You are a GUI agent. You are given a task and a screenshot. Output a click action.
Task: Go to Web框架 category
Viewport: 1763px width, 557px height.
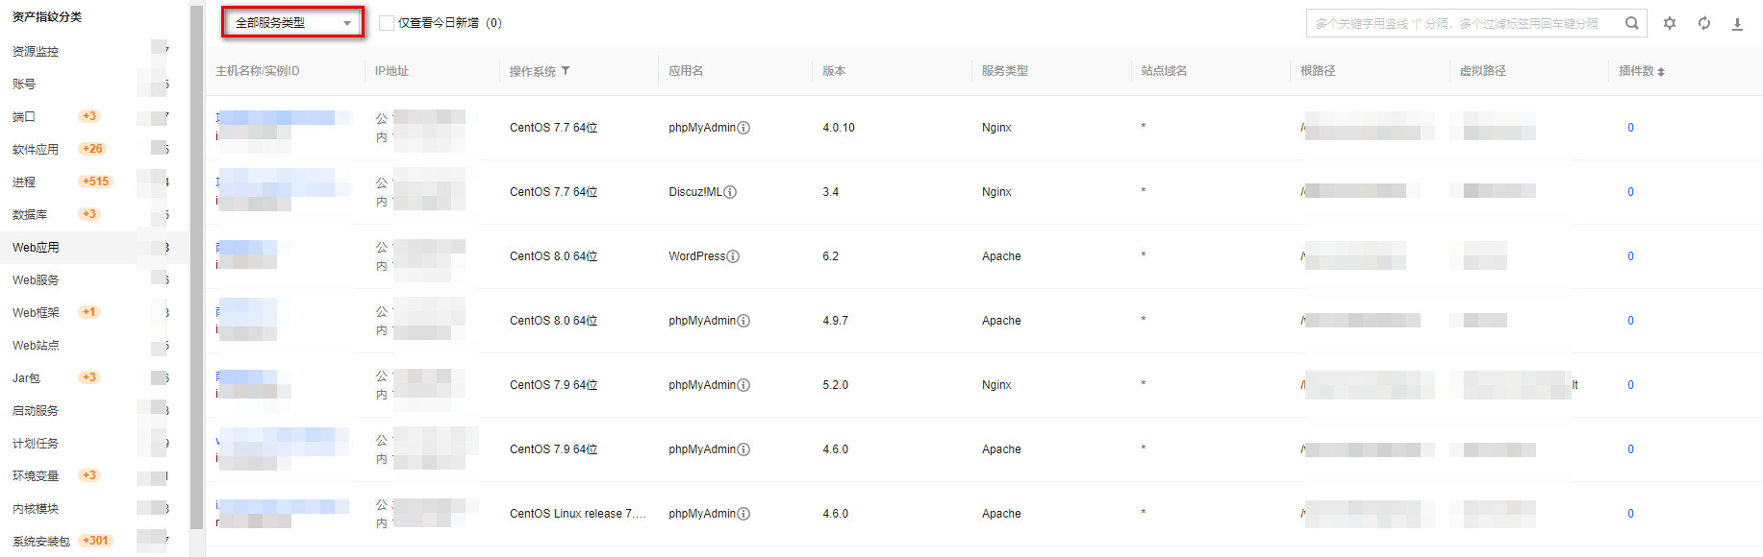click(x=36, y=313)
